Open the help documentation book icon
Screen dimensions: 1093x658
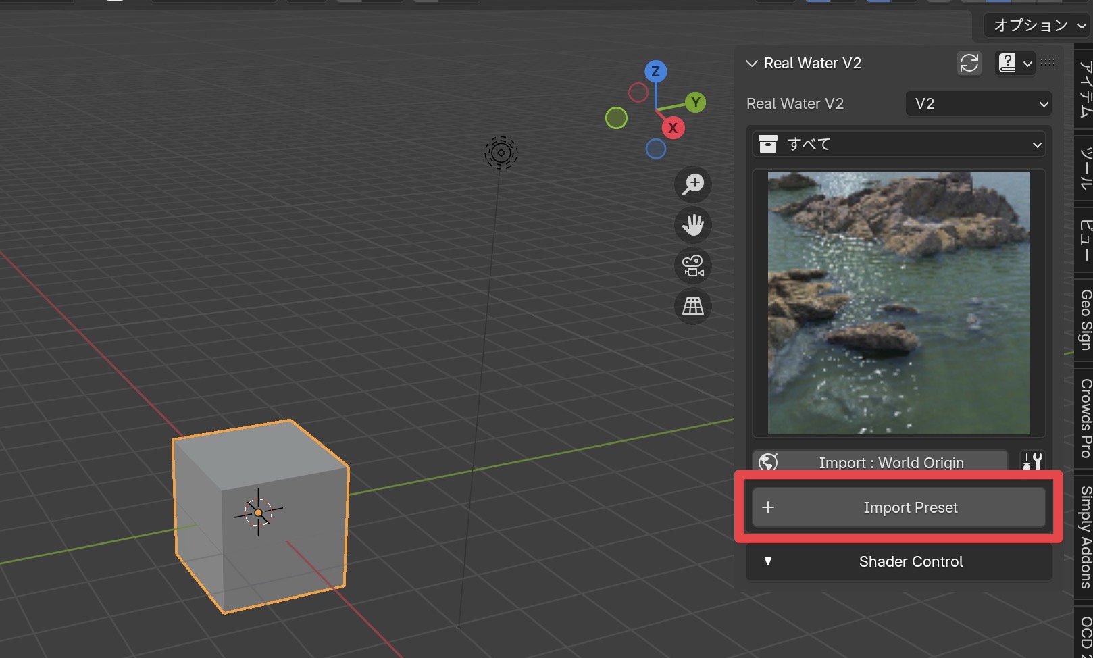pyautogui.click(x=1008, y=62)
